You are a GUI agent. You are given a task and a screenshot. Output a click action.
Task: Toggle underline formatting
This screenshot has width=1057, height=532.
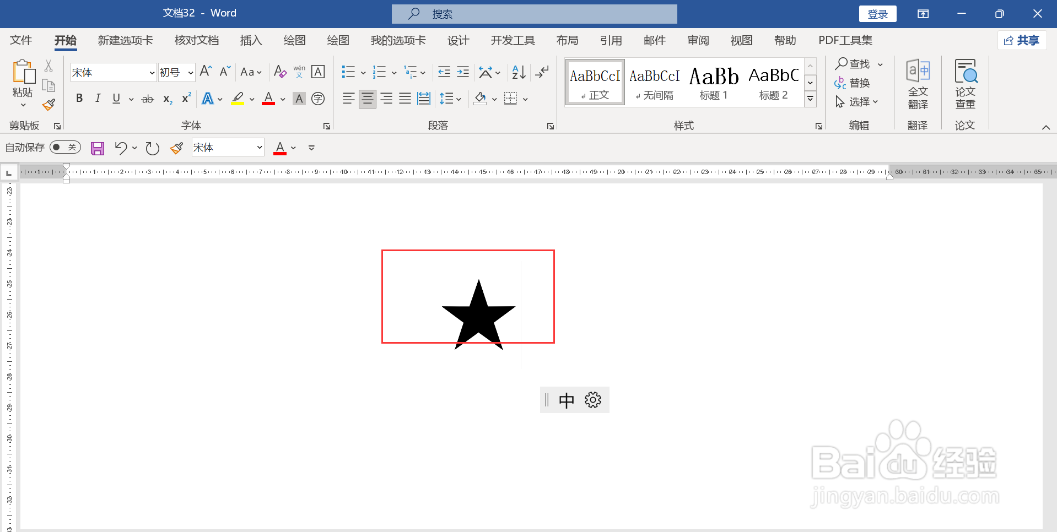116,99
